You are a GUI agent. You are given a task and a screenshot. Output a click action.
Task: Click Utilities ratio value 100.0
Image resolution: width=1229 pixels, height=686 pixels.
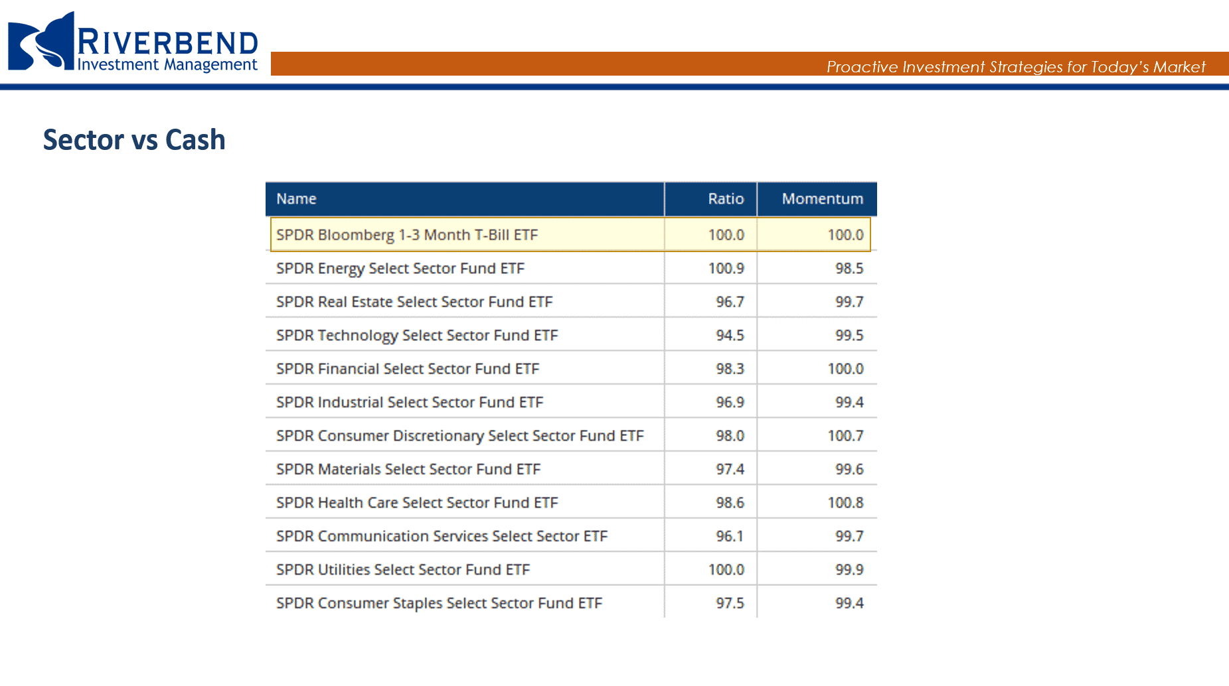coord(726,570)
